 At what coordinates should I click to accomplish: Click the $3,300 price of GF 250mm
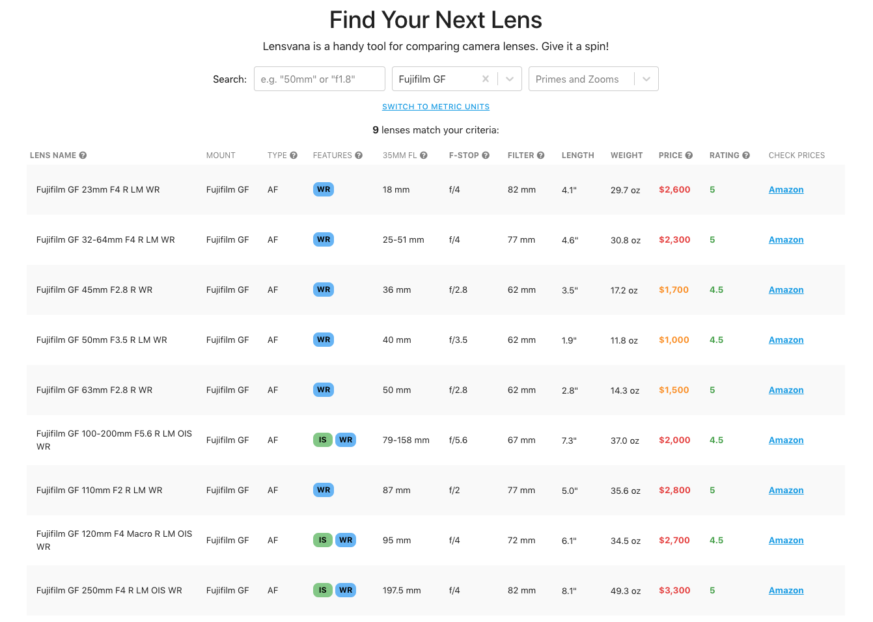(674, 590)
